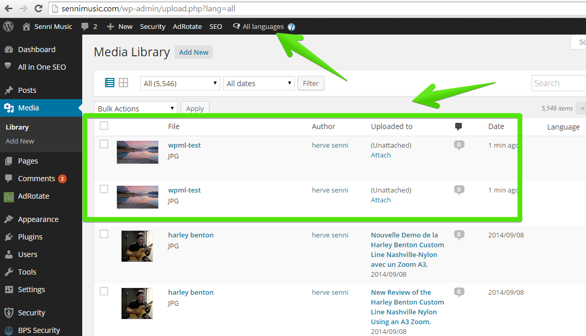The image size is (586, 336).
Task: Sort by the File column header
Action: pyautogui.click(x=174, y=126)
